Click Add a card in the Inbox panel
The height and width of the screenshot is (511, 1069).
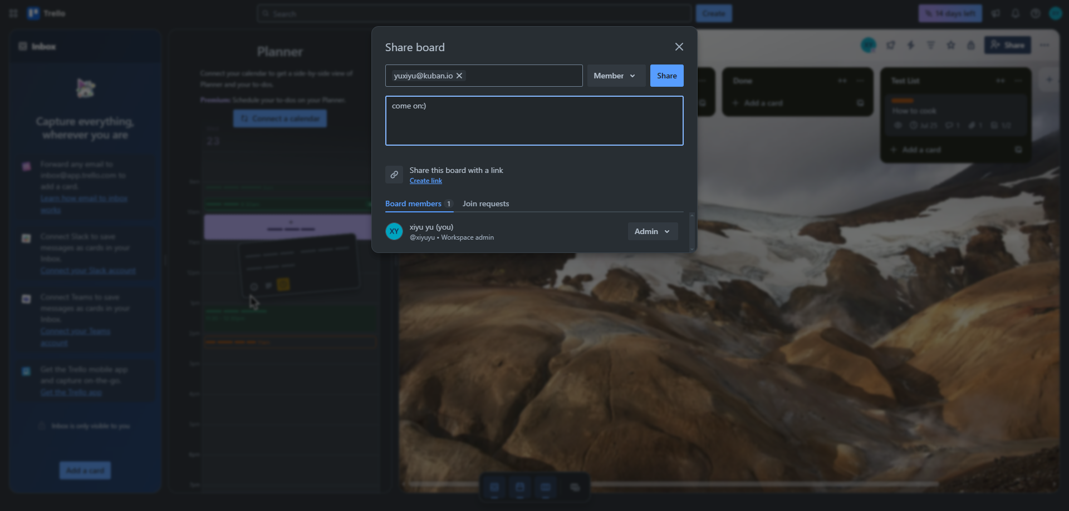85,470
